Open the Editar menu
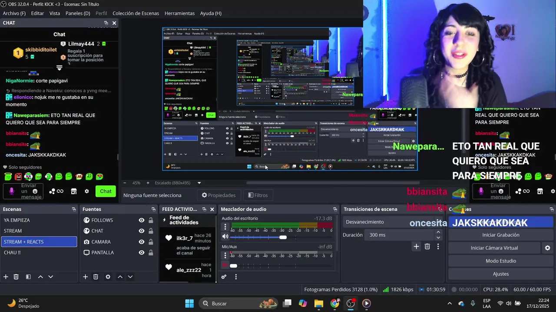Viewport: 556px width, 312px height. [x=37, y=13]
